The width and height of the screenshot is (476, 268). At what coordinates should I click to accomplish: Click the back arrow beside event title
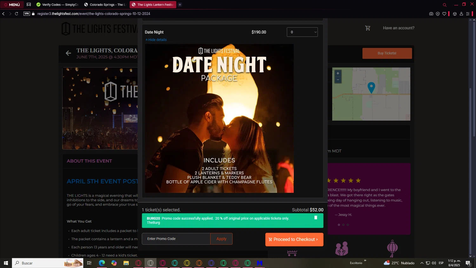pos(68,53)
